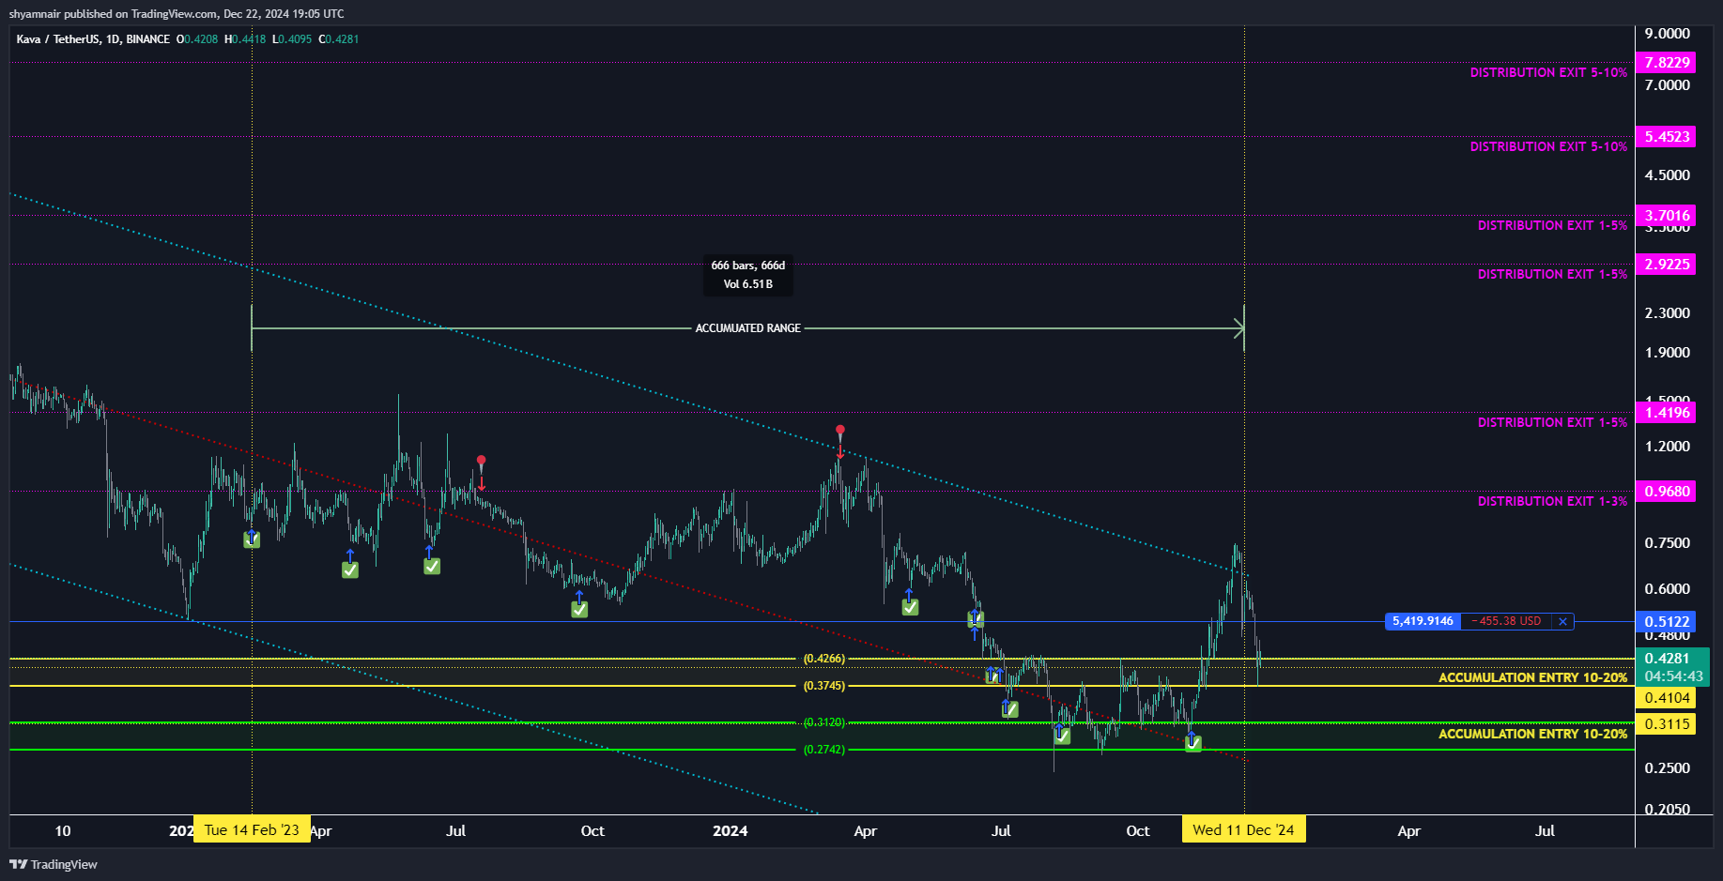Select the 5.4523 magenta price label

[1666, 137]
